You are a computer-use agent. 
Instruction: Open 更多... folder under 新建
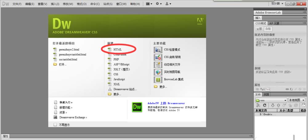click(117, 94)
